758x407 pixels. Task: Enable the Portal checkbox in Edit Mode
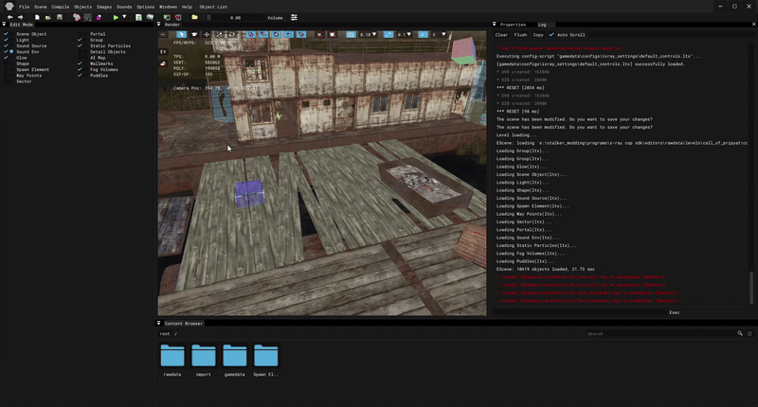coord(81,34)
